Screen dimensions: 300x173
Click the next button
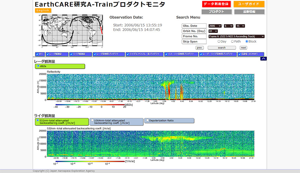[243, 48]
